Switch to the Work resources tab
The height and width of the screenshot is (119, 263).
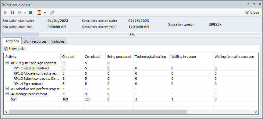point(35,41)
